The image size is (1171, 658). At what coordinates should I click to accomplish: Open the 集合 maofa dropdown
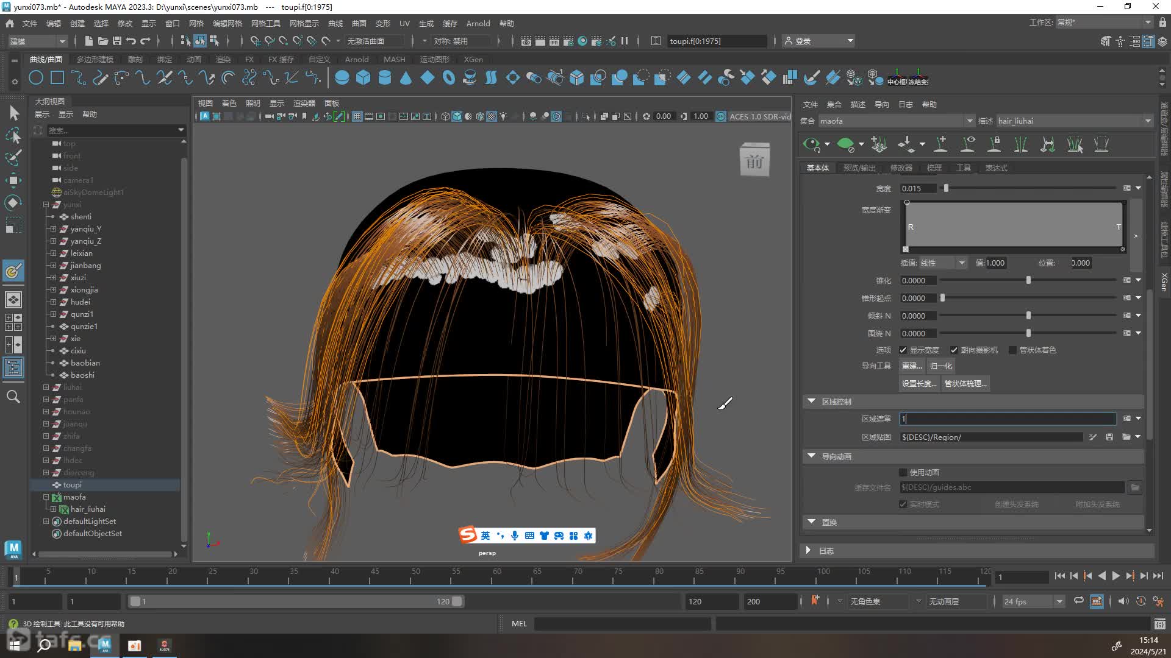click(896, 121)
